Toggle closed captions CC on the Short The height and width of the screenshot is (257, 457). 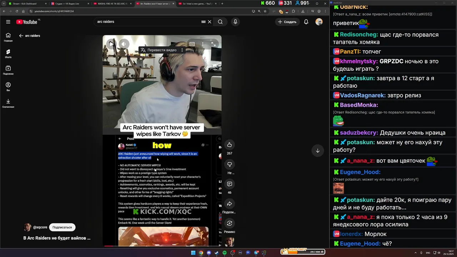[192, 44]
